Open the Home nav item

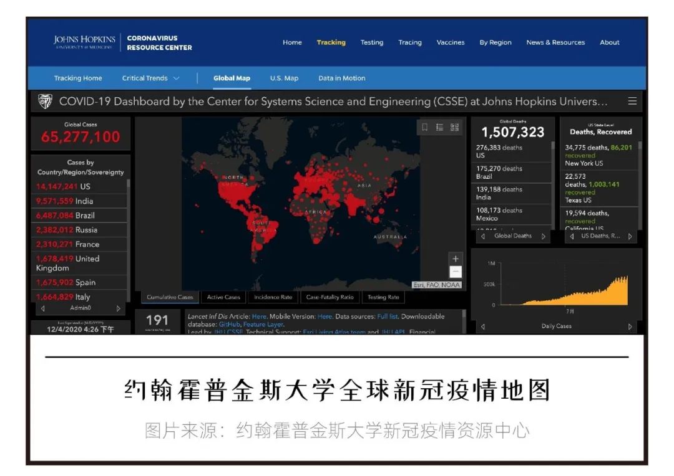click(292, 42)
